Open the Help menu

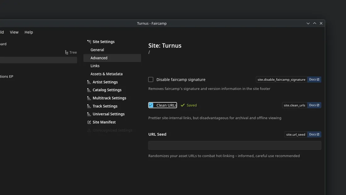tap(29, 32)
